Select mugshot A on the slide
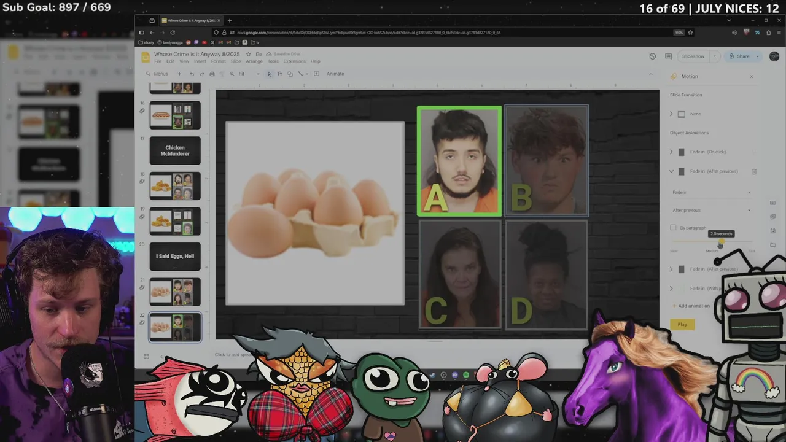The width and height of the screenshot is (786, 442). 459,161
